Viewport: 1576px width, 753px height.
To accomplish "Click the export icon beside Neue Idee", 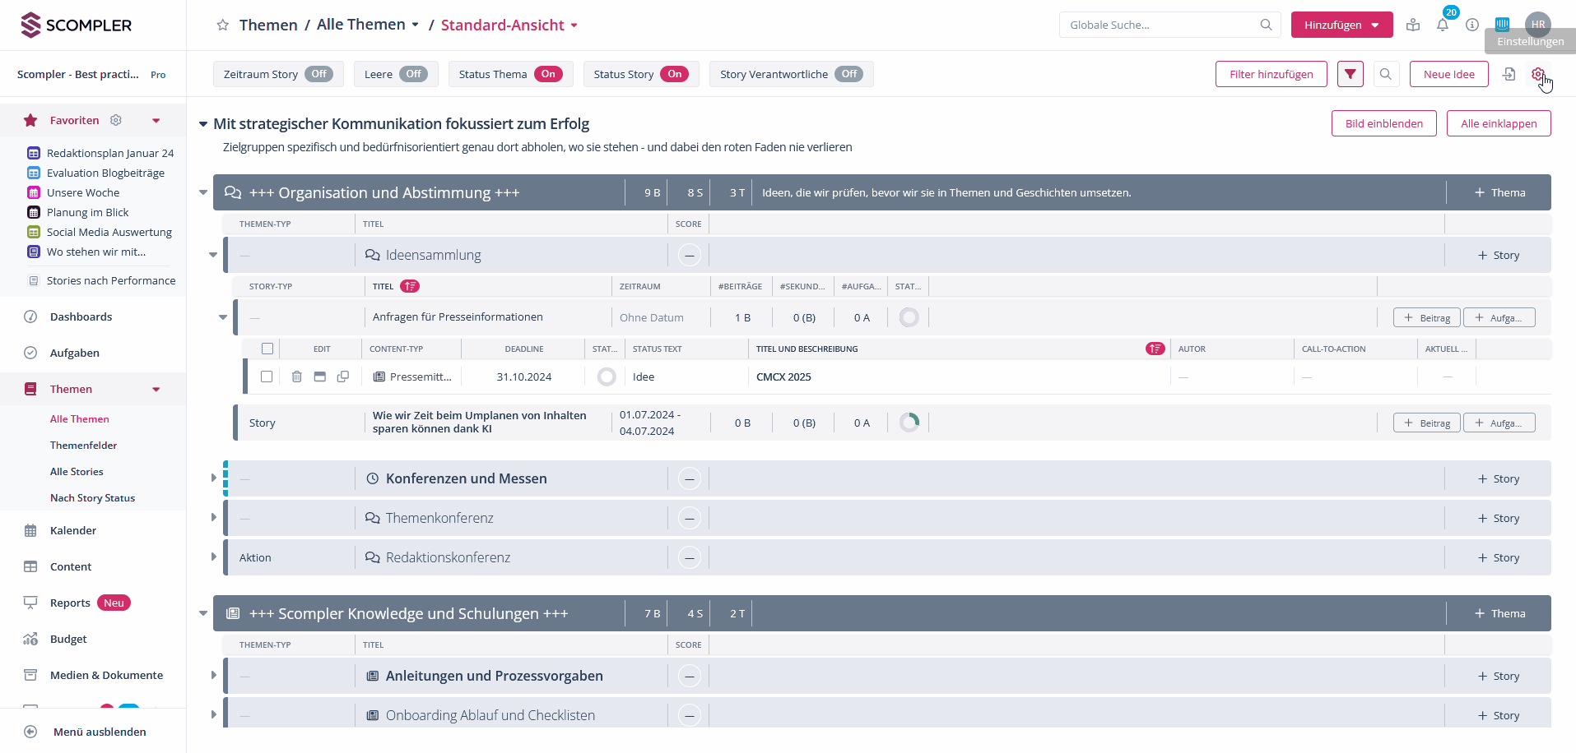I will [x=1509, y=74].
